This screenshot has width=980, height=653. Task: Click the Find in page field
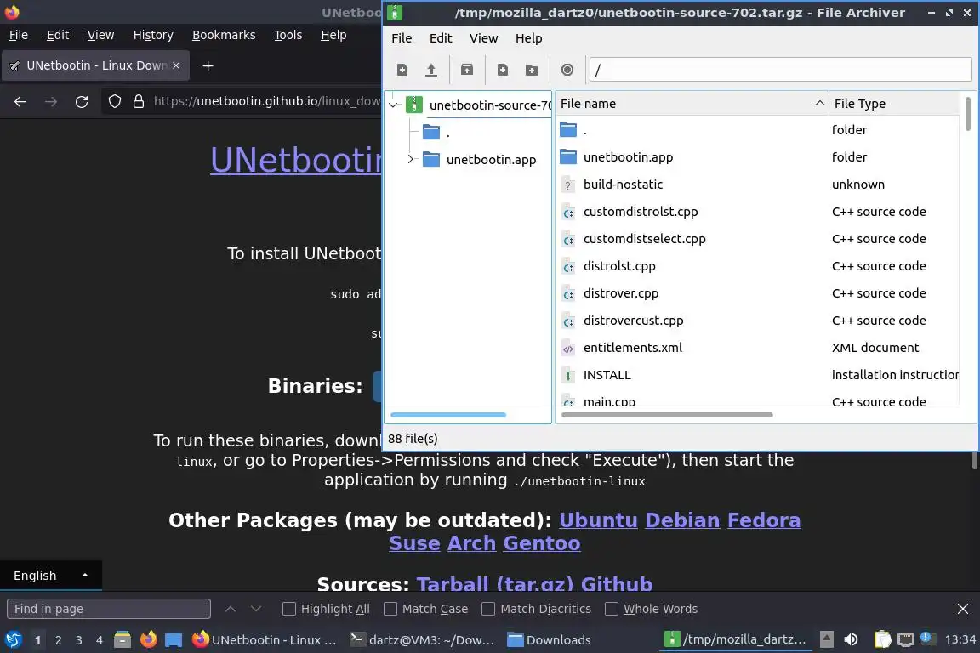click(x=109, y=609)
